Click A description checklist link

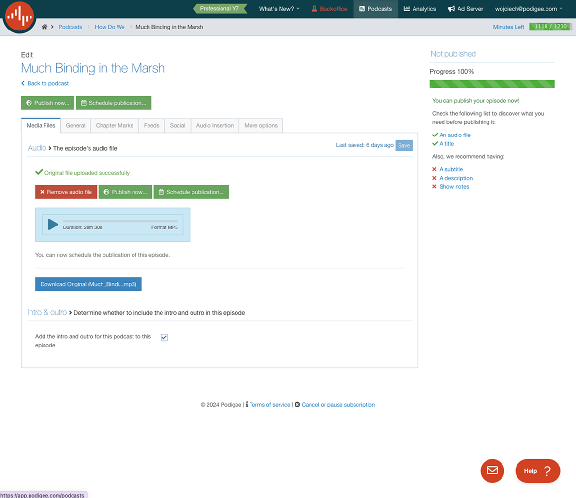[x=456, y=178]
